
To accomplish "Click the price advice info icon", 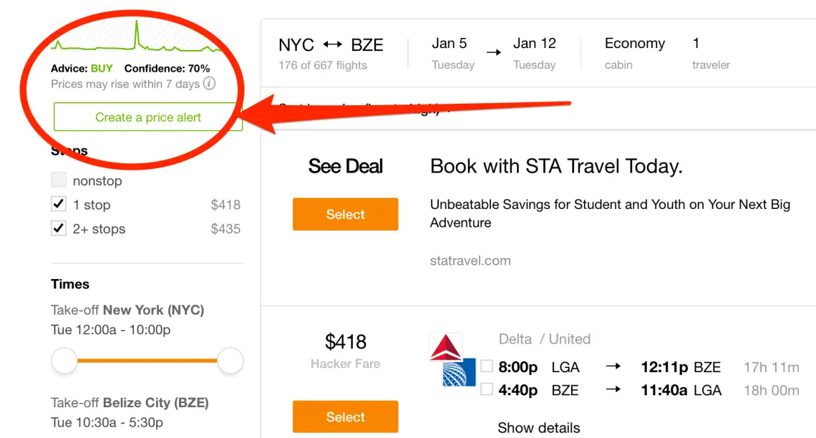I will click(x=209, y=83).
